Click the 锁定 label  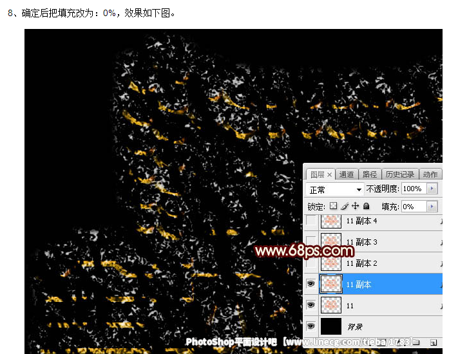point(316,207)
